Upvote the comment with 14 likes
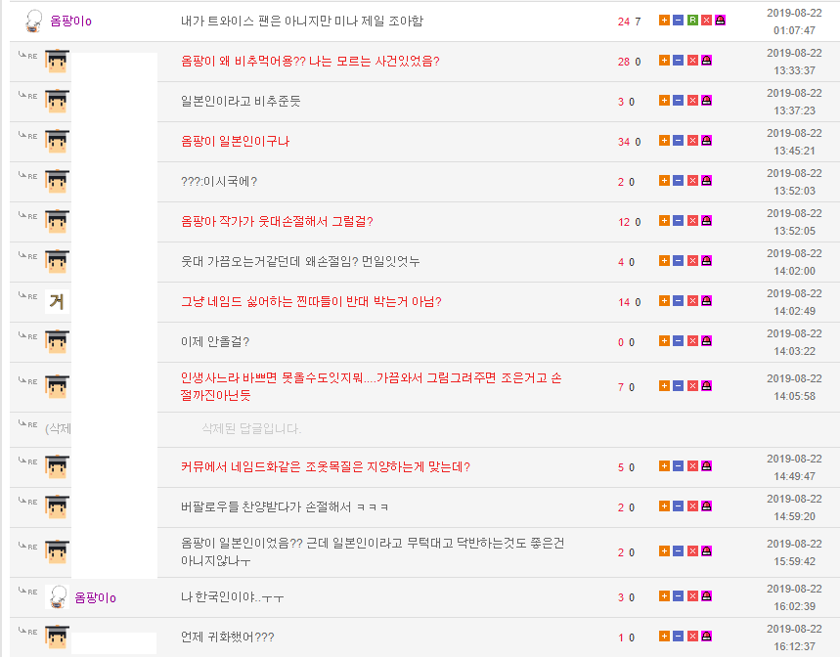Image resolution: width=840 pixels, height=659 pixels. pos(664,301)
